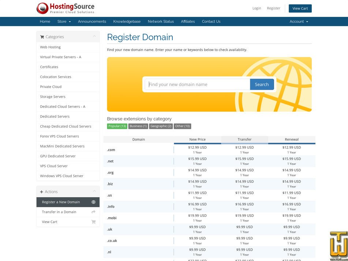Click the Search button

(x=262, y=84)
